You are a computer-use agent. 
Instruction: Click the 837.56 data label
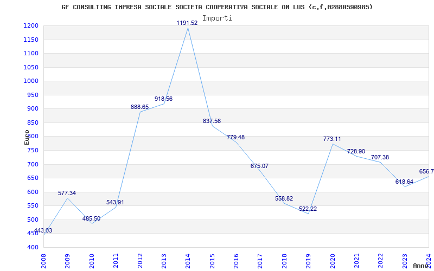pyautogui.click(x=212, y=121)
